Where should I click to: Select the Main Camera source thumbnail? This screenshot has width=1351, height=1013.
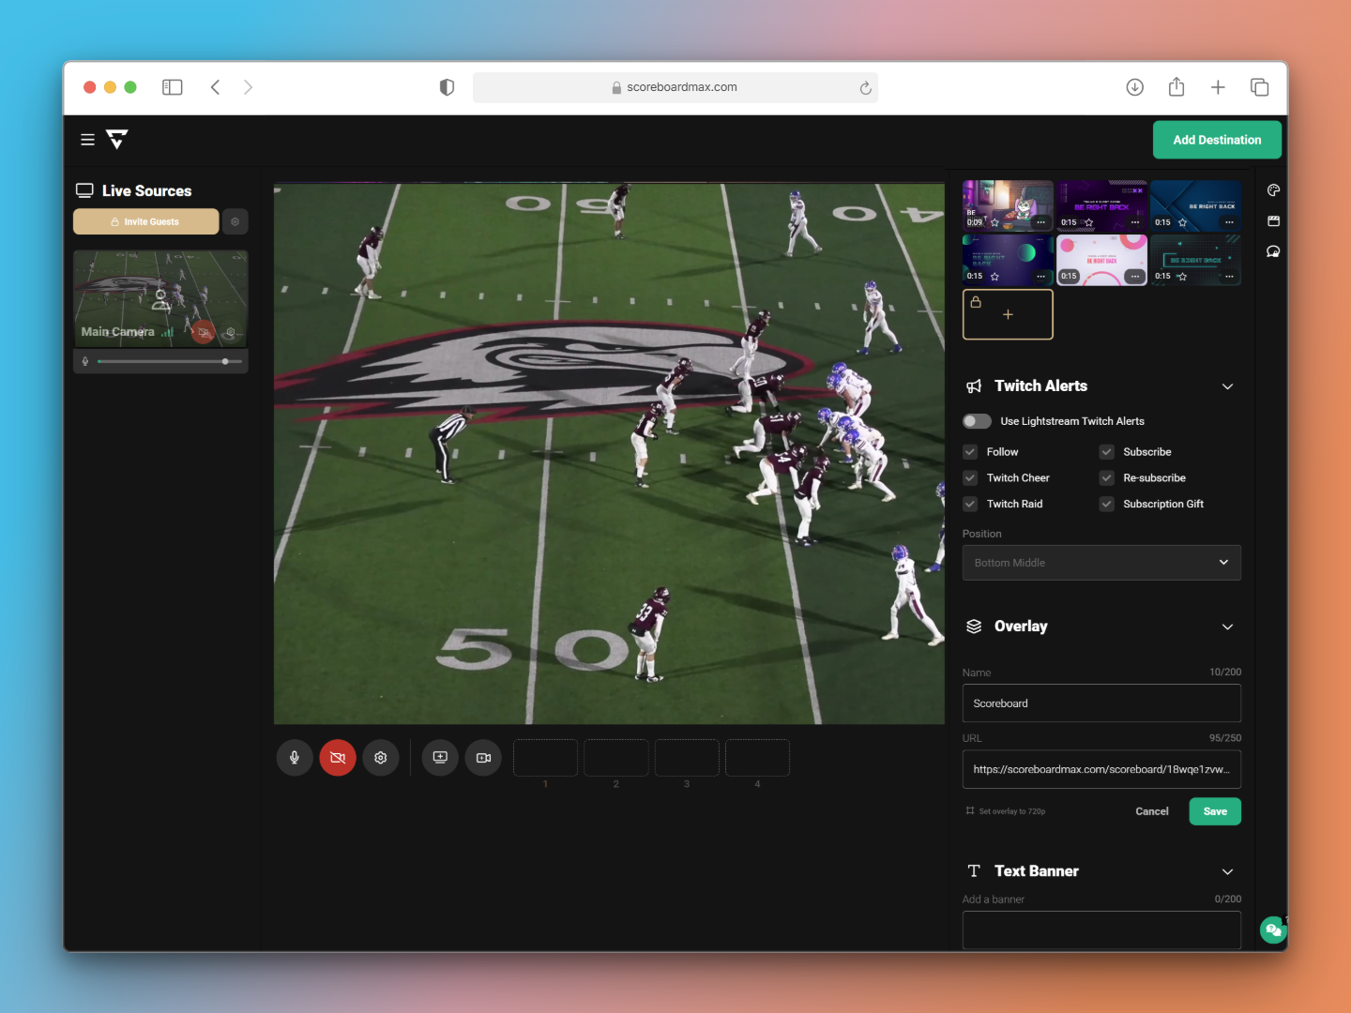pos(160,298)
